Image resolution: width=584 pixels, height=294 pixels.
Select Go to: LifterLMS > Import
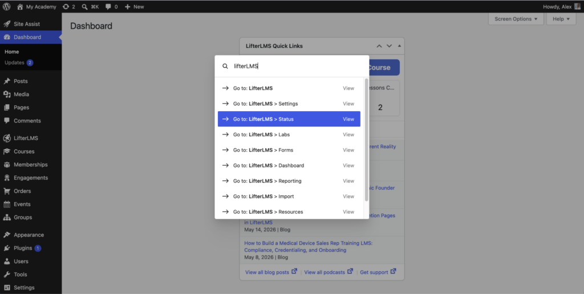(289, 196)
